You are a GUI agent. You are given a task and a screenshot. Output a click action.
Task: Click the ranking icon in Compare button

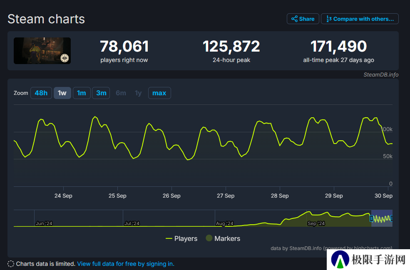pyautogui.click(x=329, y=19)
